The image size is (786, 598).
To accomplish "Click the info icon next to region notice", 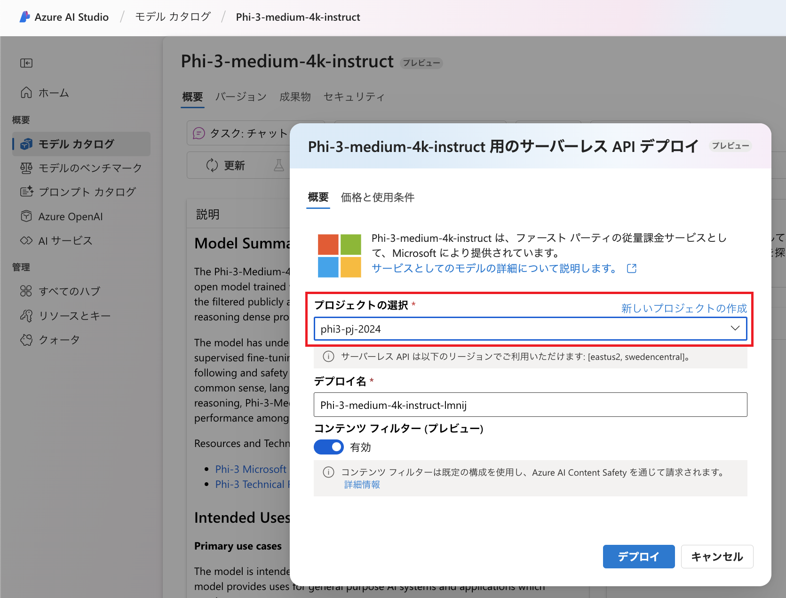I will (328, 356).
